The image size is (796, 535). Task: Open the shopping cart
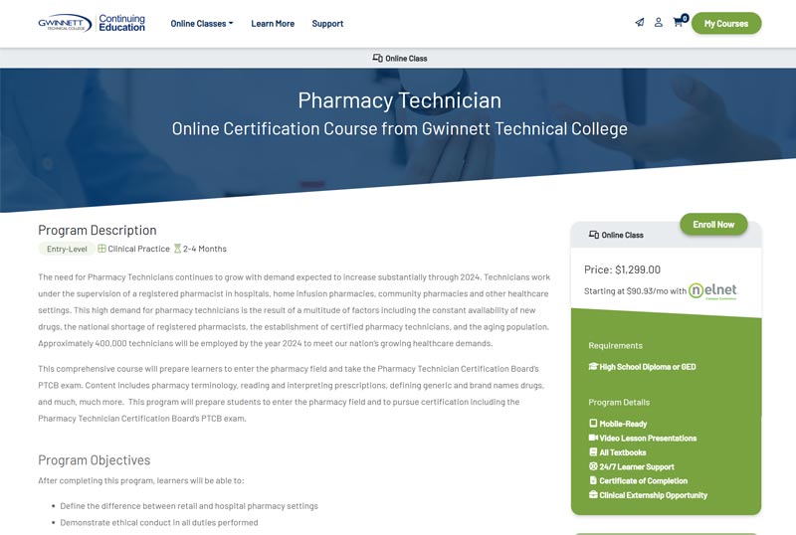679,23
